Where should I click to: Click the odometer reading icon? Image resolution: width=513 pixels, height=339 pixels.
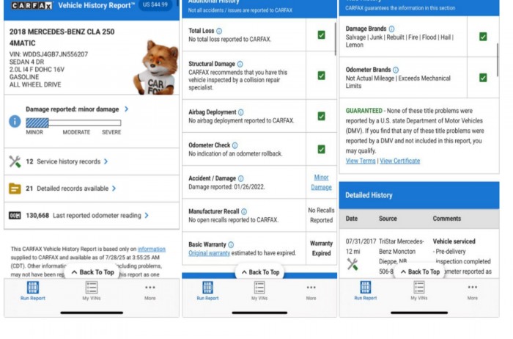pos(15,216)
